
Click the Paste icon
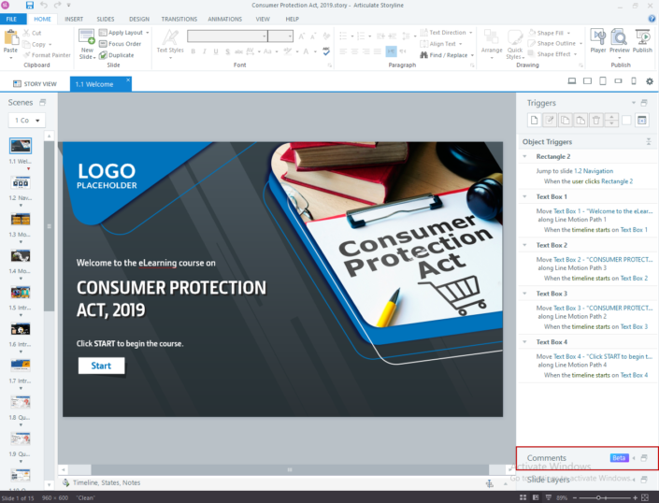coord(10,42)
